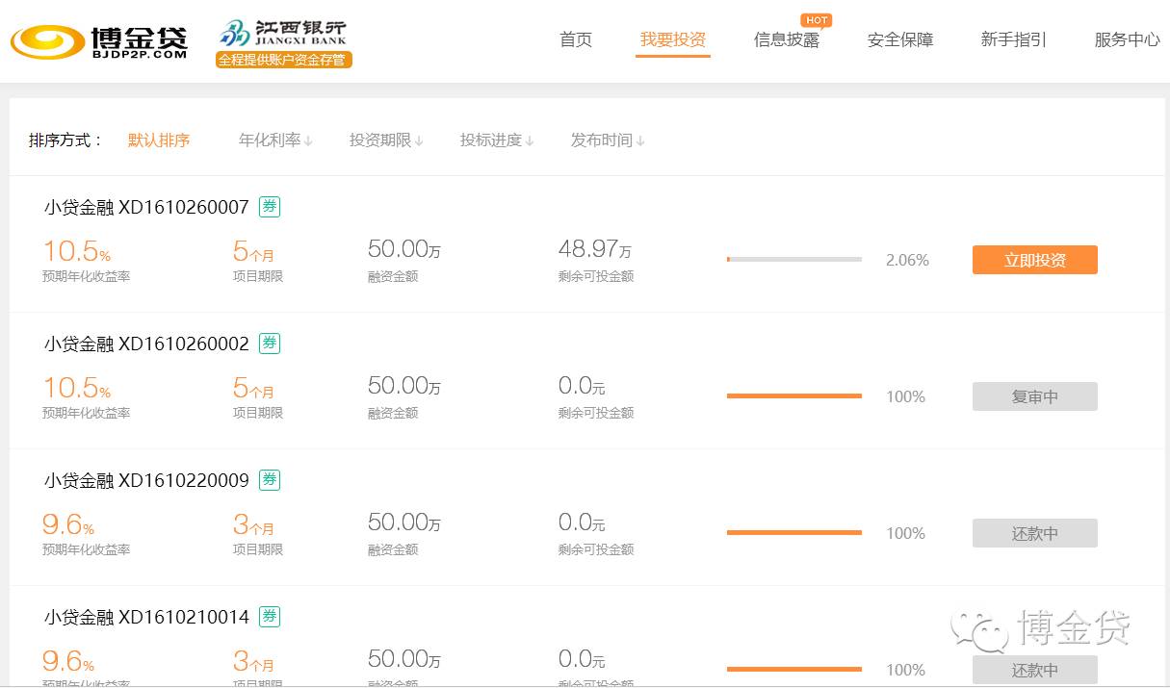
Task: Sort by 年化利率
Action: pos(275,140)
